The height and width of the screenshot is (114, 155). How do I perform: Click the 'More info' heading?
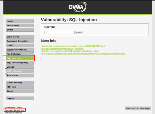(x=49, y=41)
